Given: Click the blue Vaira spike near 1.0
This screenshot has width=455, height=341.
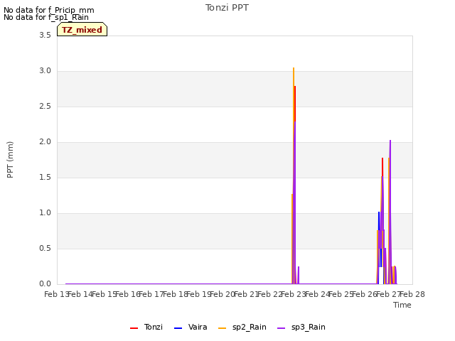Looking at the screenshot, I should click(379, 213).
